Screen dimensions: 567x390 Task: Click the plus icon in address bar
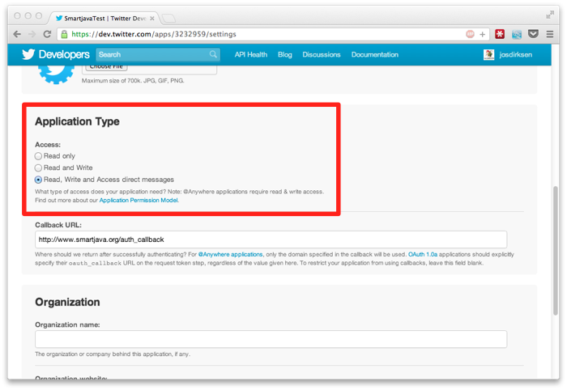(483, 34)
